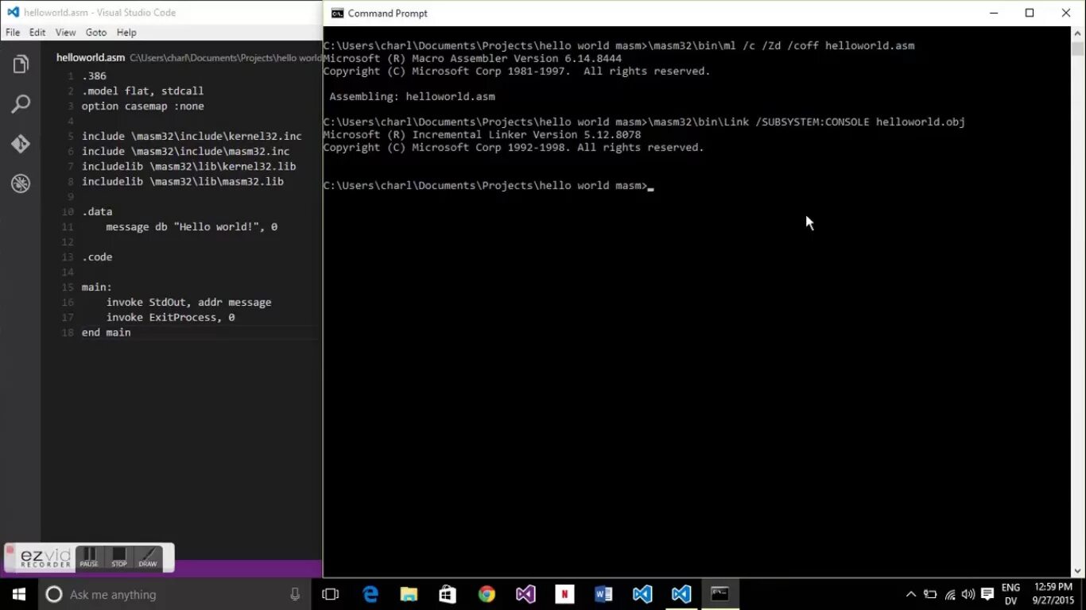Open the volume control tray icon

pyautogui.click(x=968, y=594)
